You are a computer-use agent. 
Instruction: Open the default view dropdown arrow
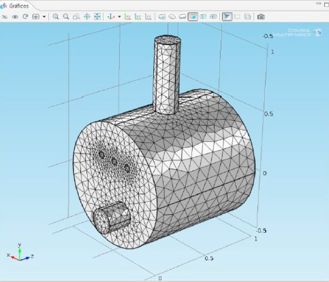[119, 17]
